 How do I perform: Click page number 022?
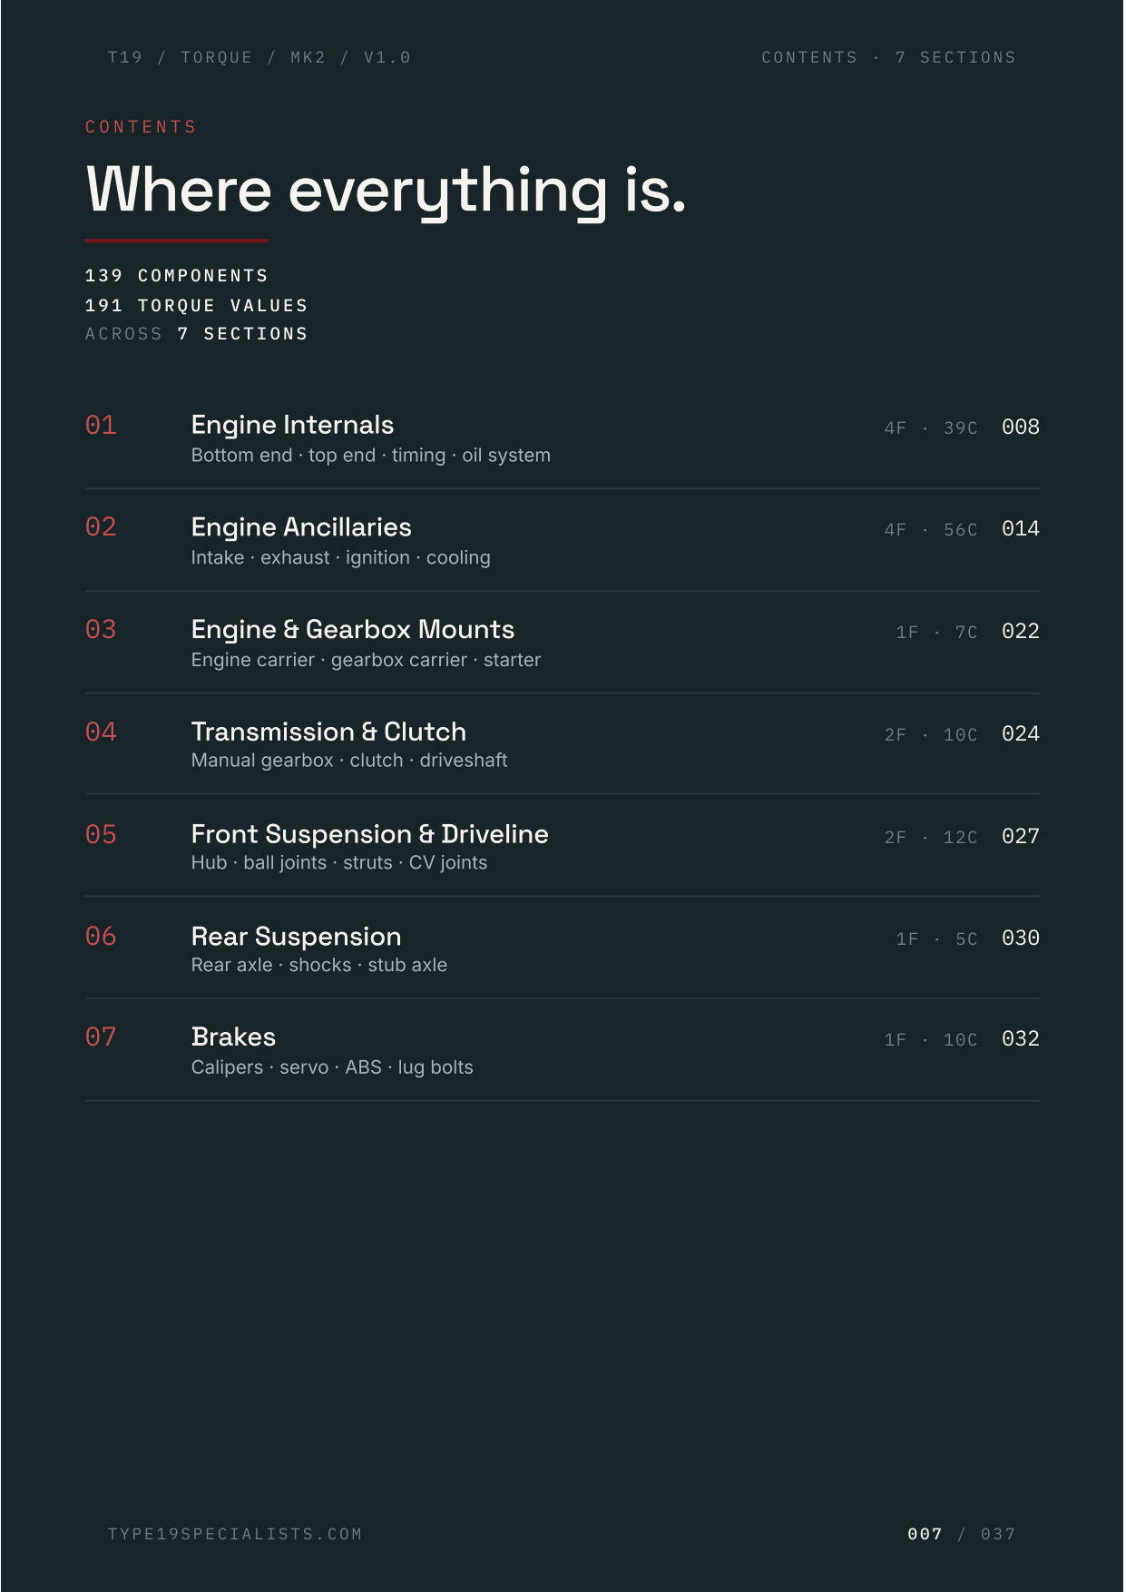click(1021, 631)
